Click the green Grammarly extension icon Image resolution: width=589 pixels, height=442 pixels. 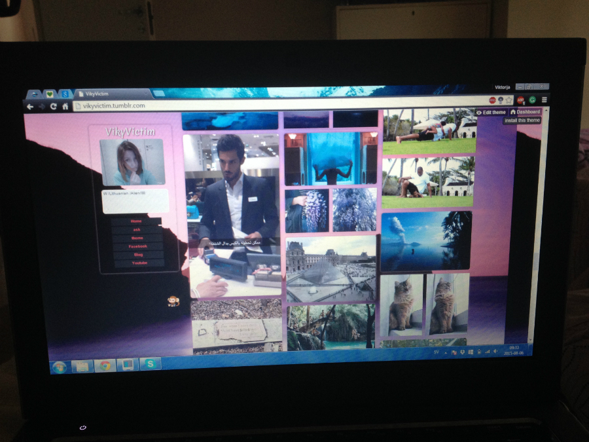click(532, 100)
